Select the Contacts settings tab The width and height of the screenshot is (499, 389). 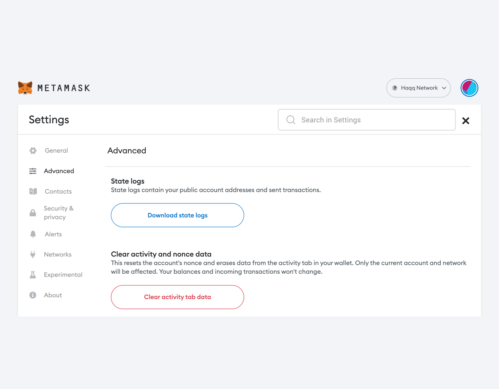(58, 191)
